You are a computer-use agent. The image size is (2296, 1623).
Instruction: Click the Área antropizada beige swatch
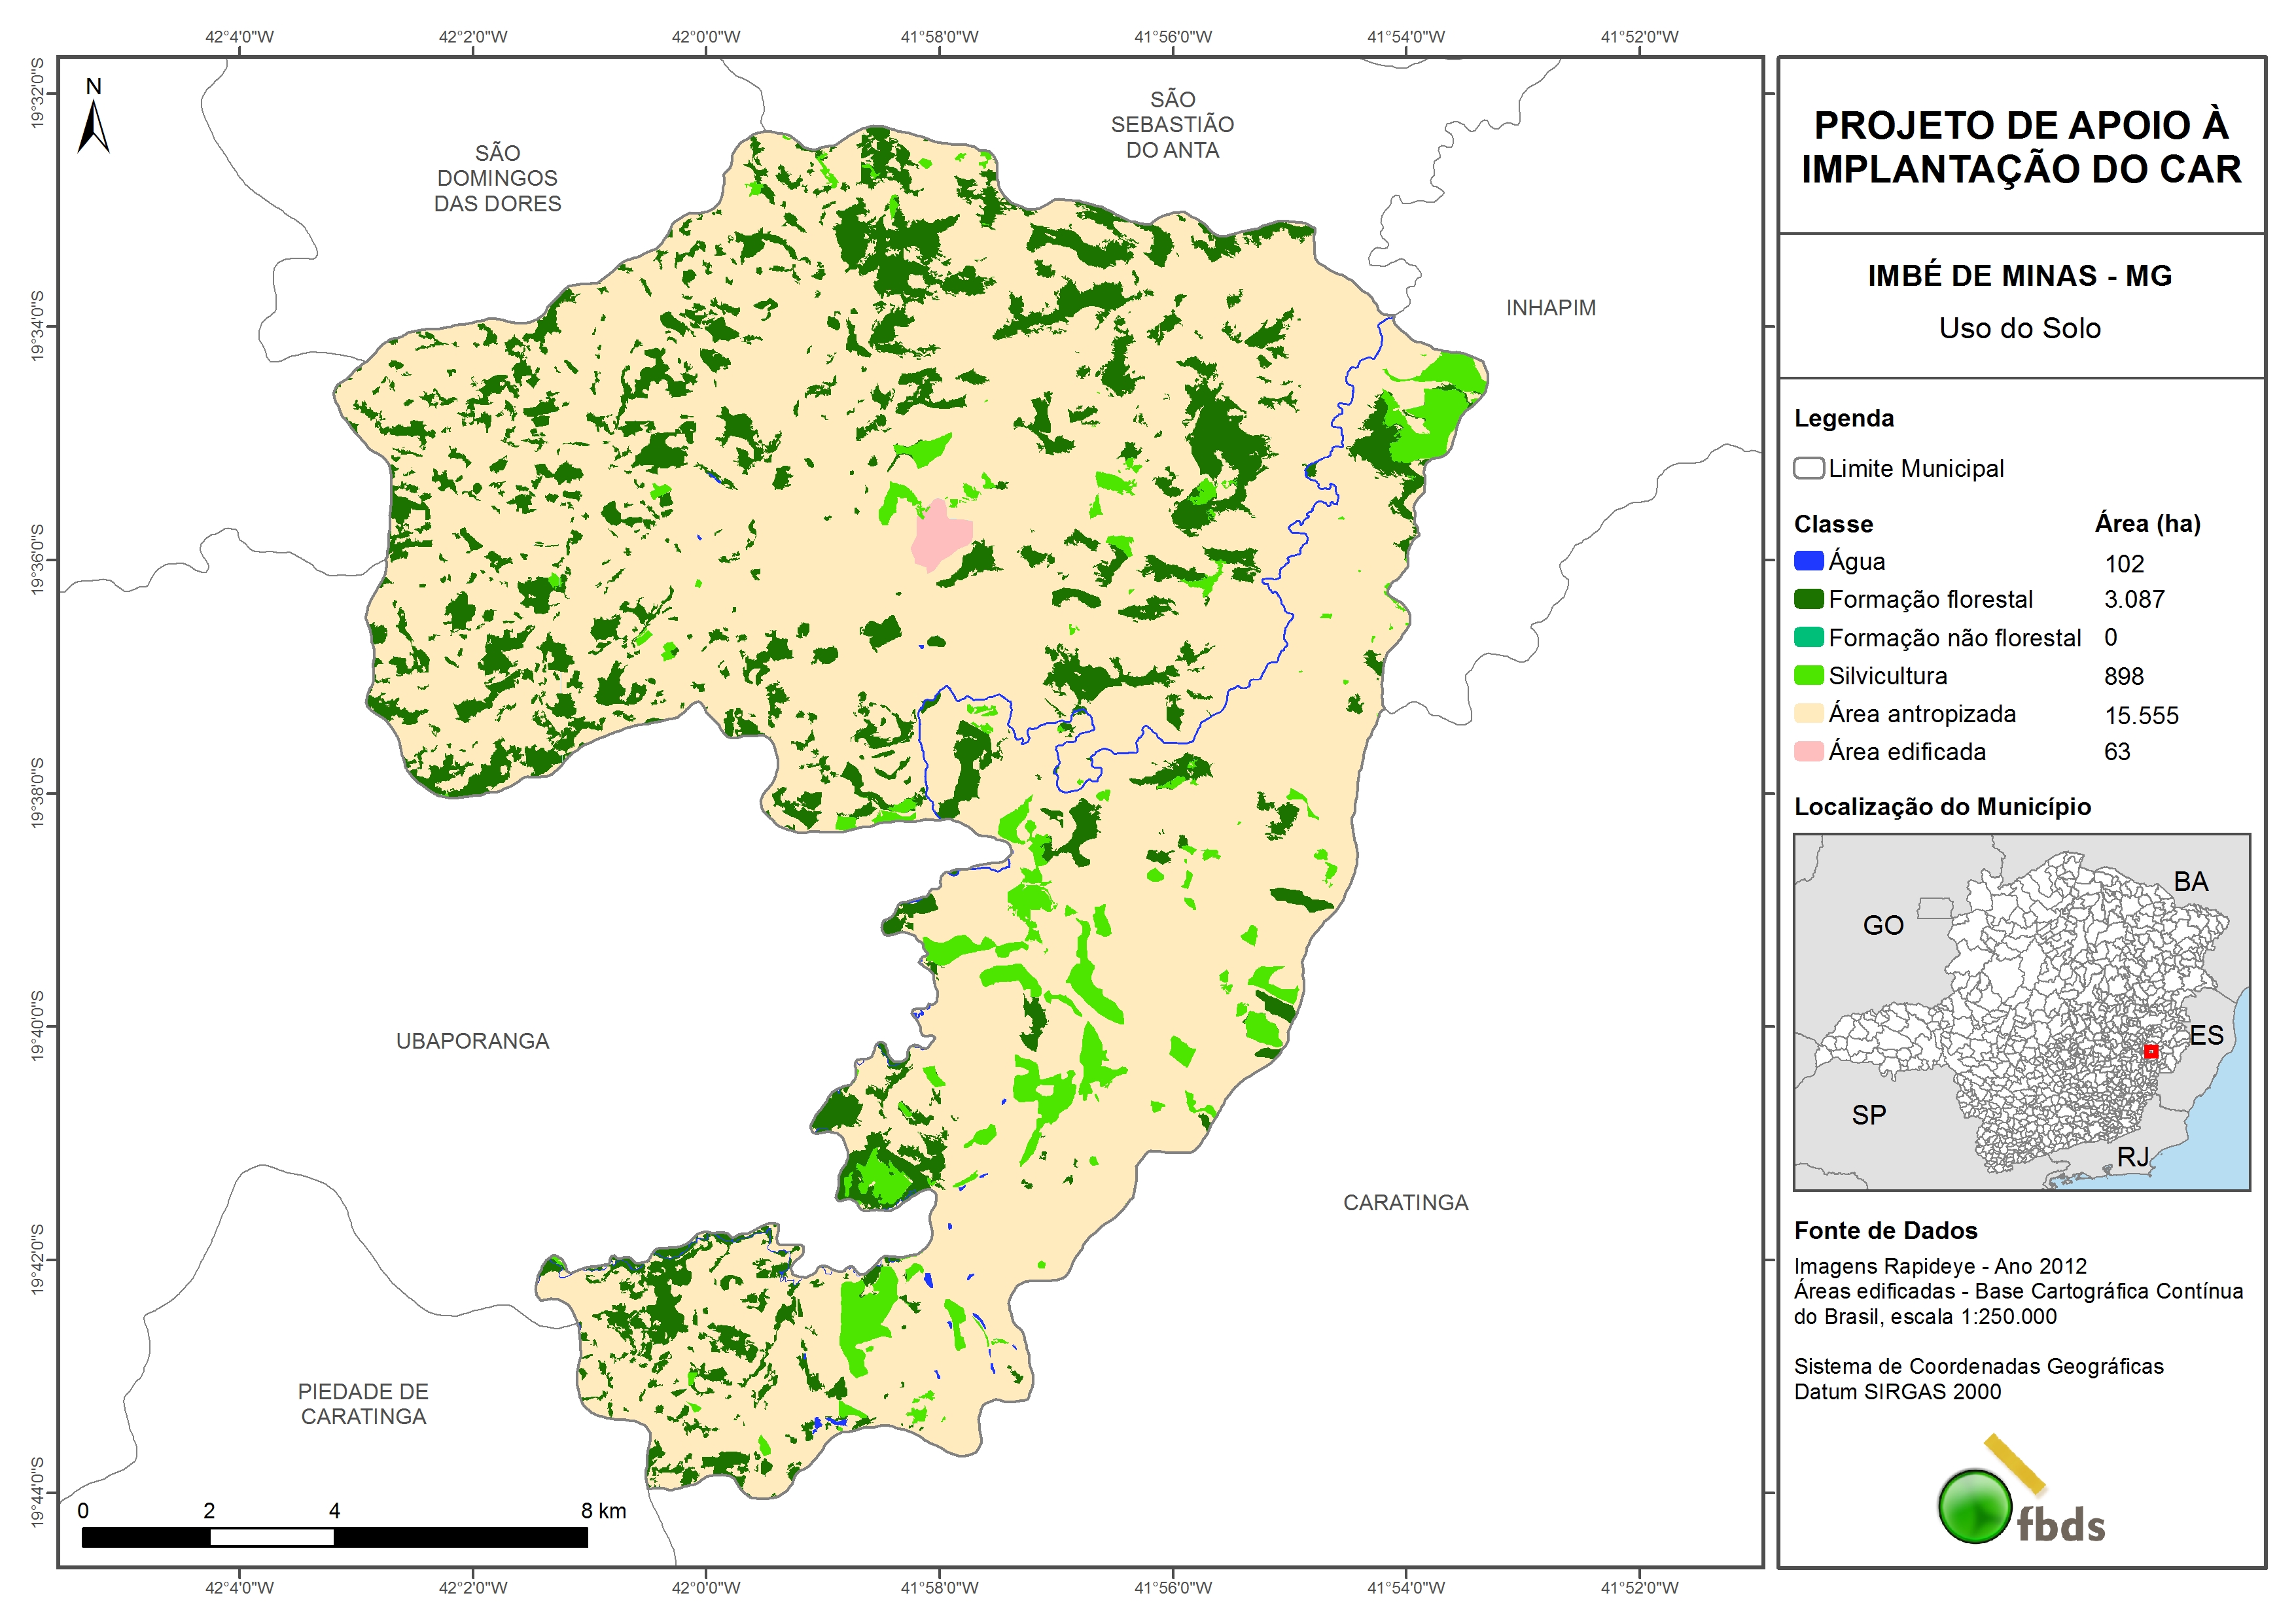tap(1808, 713)
